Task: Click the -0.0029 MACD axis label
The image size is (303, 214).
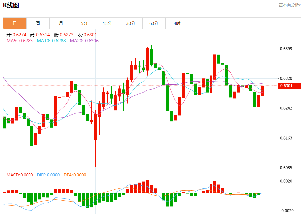Action: pos(287,211)
